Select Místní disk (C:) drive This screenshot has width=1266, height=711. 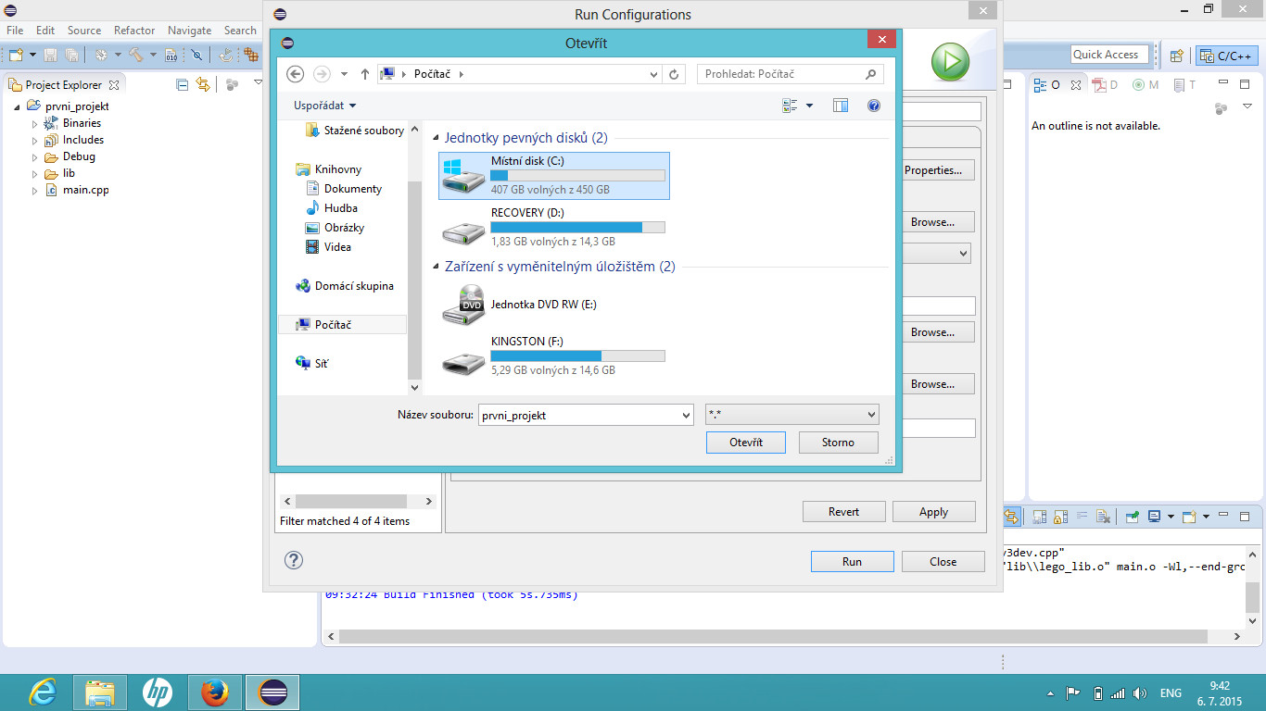click(553, 175)
